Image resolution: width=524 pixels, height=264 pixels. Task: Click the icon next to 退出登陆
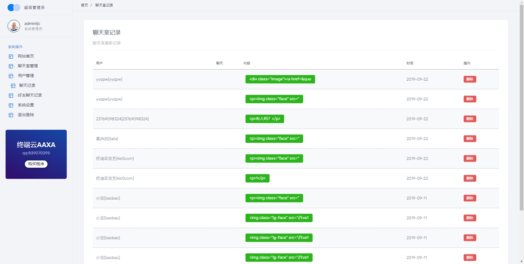click(11, 115)
